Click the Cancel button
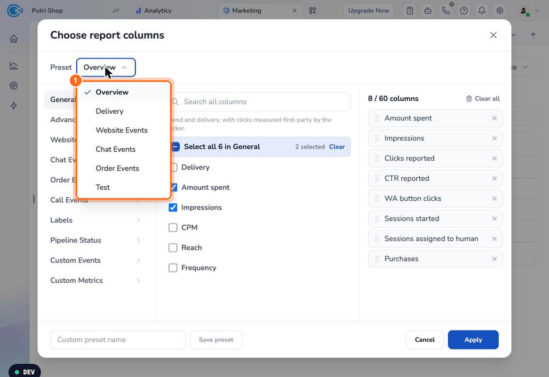The image size is (549, 377). 424,340
